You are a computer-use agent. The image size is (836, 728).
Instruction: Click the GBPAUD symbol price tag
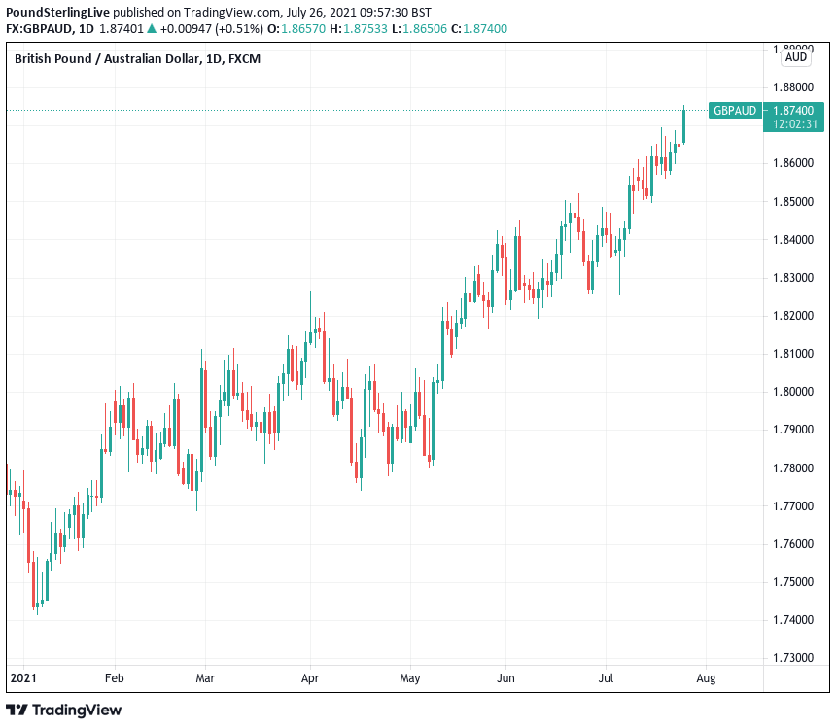pyautogui.click(x=734, y=111)
